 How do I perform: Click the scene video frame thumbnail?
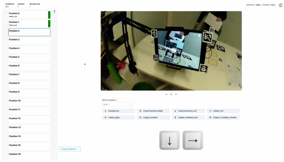point(171,51)
